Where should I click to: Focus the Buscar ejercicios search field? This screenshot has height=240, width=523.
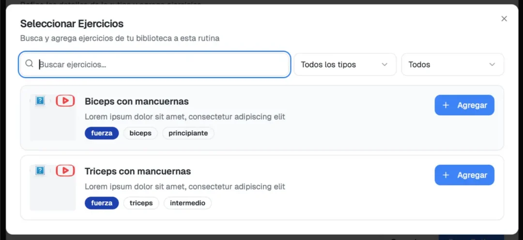click(x=154, y=64)
